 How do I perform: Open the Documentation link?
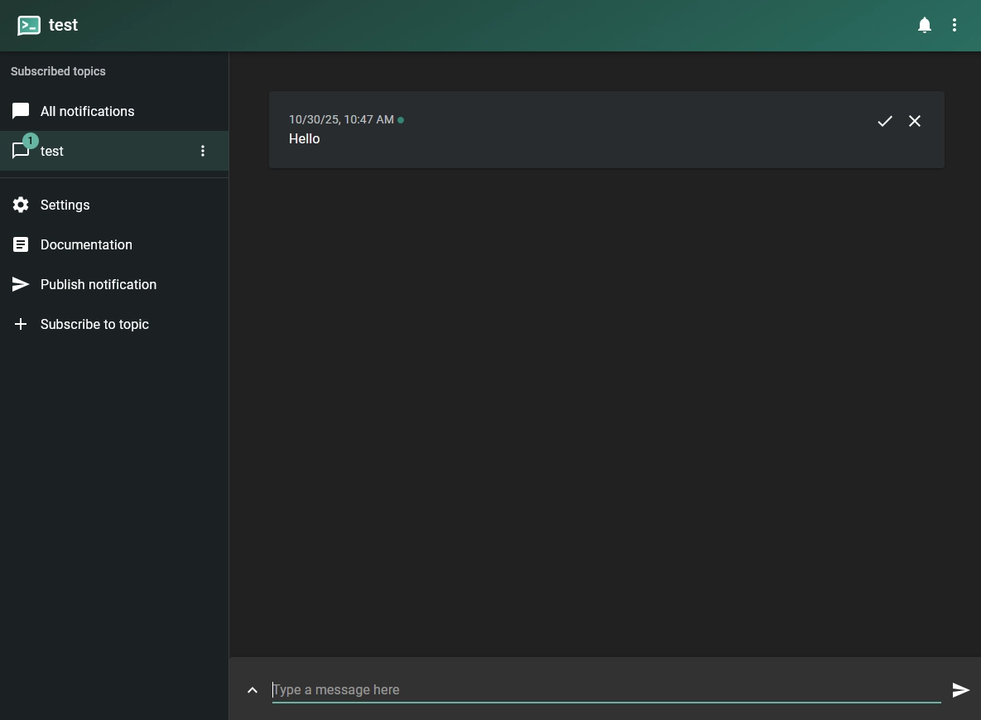tap(86, 244)
